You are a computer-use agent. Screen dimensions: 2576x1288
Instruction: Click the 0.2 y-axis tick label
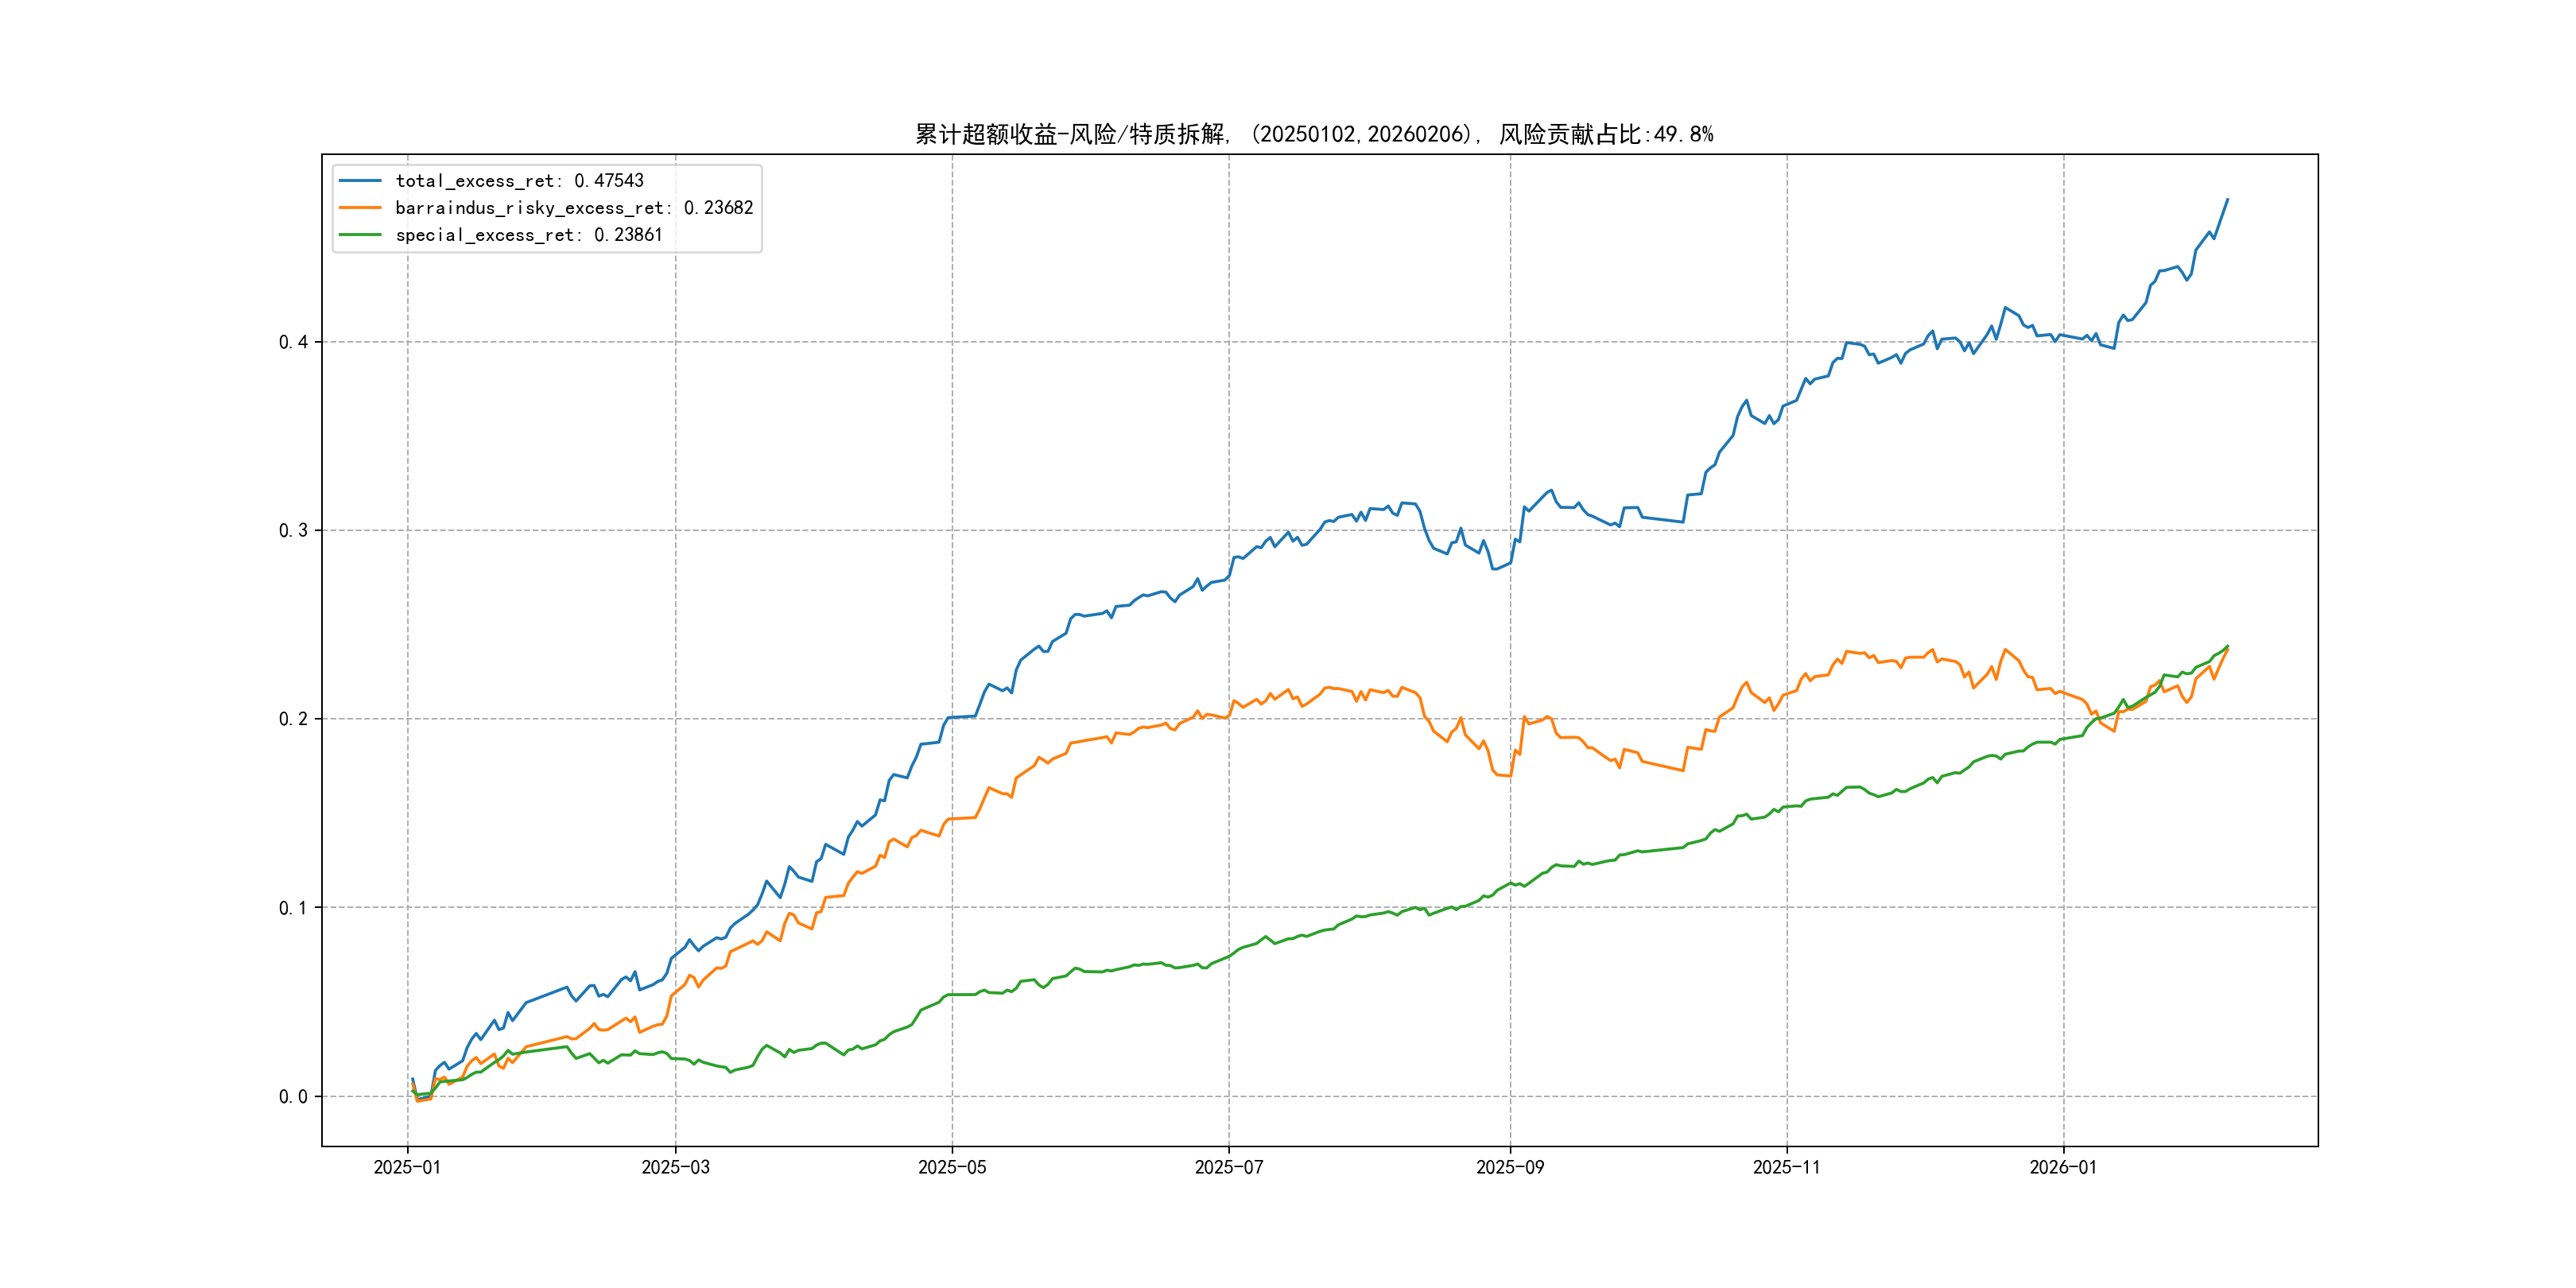(293, 719)
